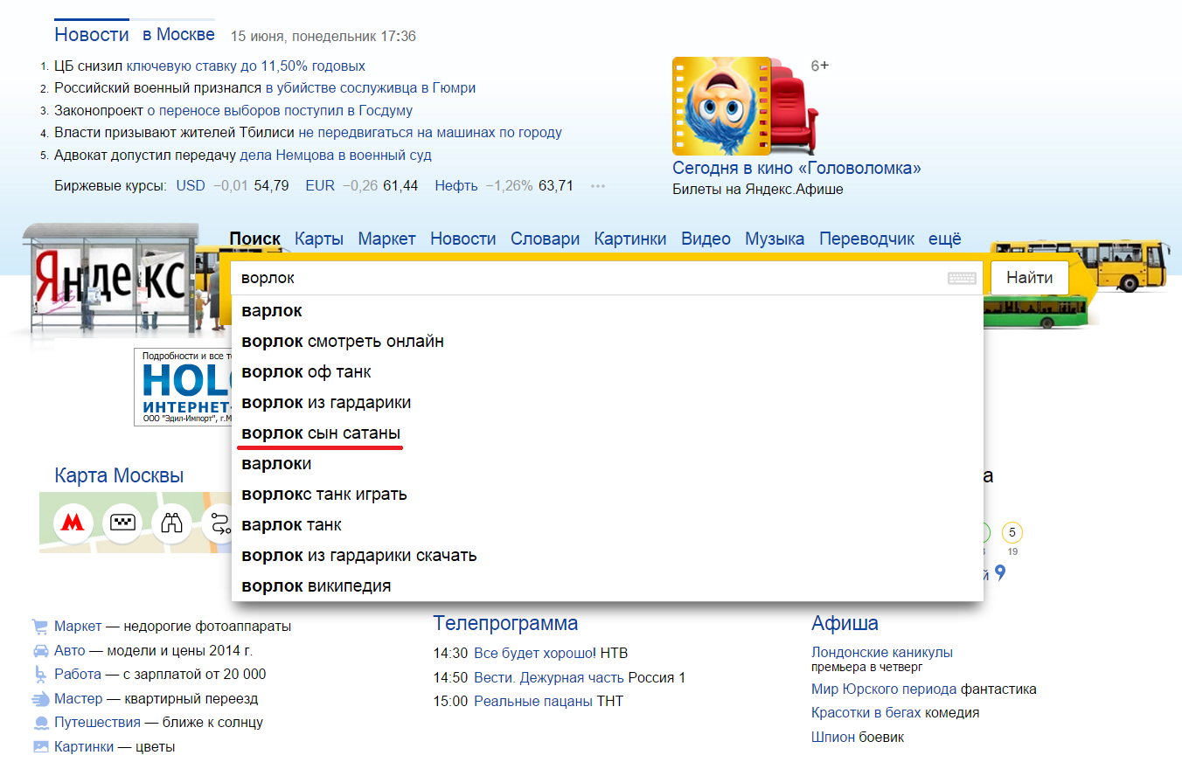Click the taxi icon on Moscow map
The width and height of the screenshot is (1182, 776).
click(x=122, y=523)
